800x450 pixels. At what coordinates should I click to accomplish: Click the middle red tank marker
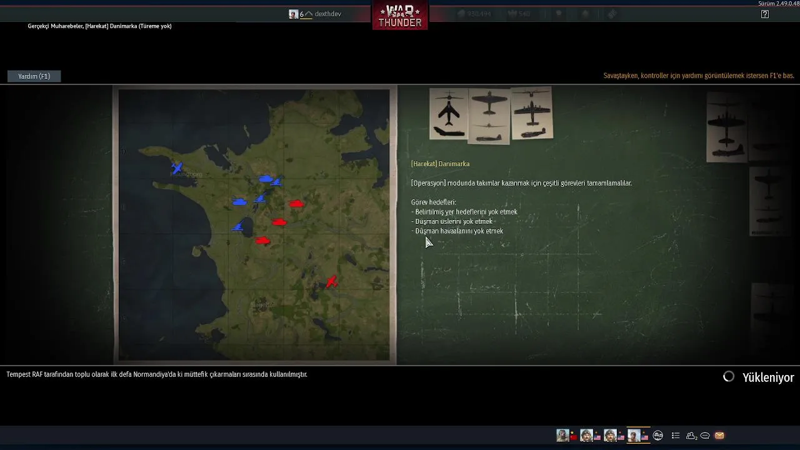coord(279,222)
